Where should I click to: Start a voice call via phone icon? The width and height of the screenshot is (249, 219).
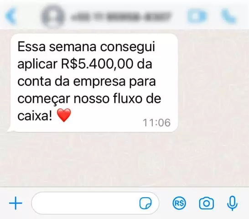click(x=228, y=16)
